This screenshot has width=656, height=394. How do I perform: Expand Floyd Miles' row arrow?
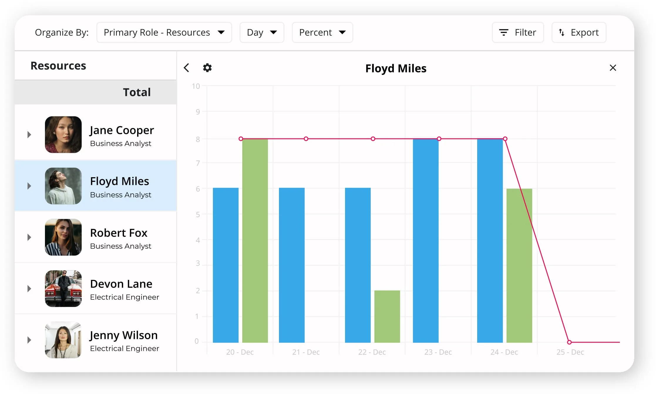(29, 186)
